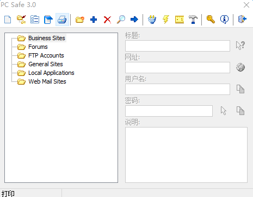Open the list properties toolbar icon
This screenshot has height=197, width=253.
(35, 20)
